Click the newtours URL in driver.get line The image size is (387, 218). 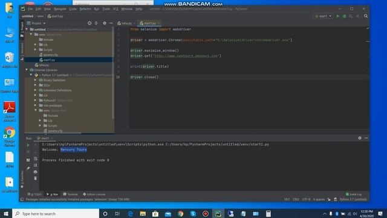tap(186, 56)
